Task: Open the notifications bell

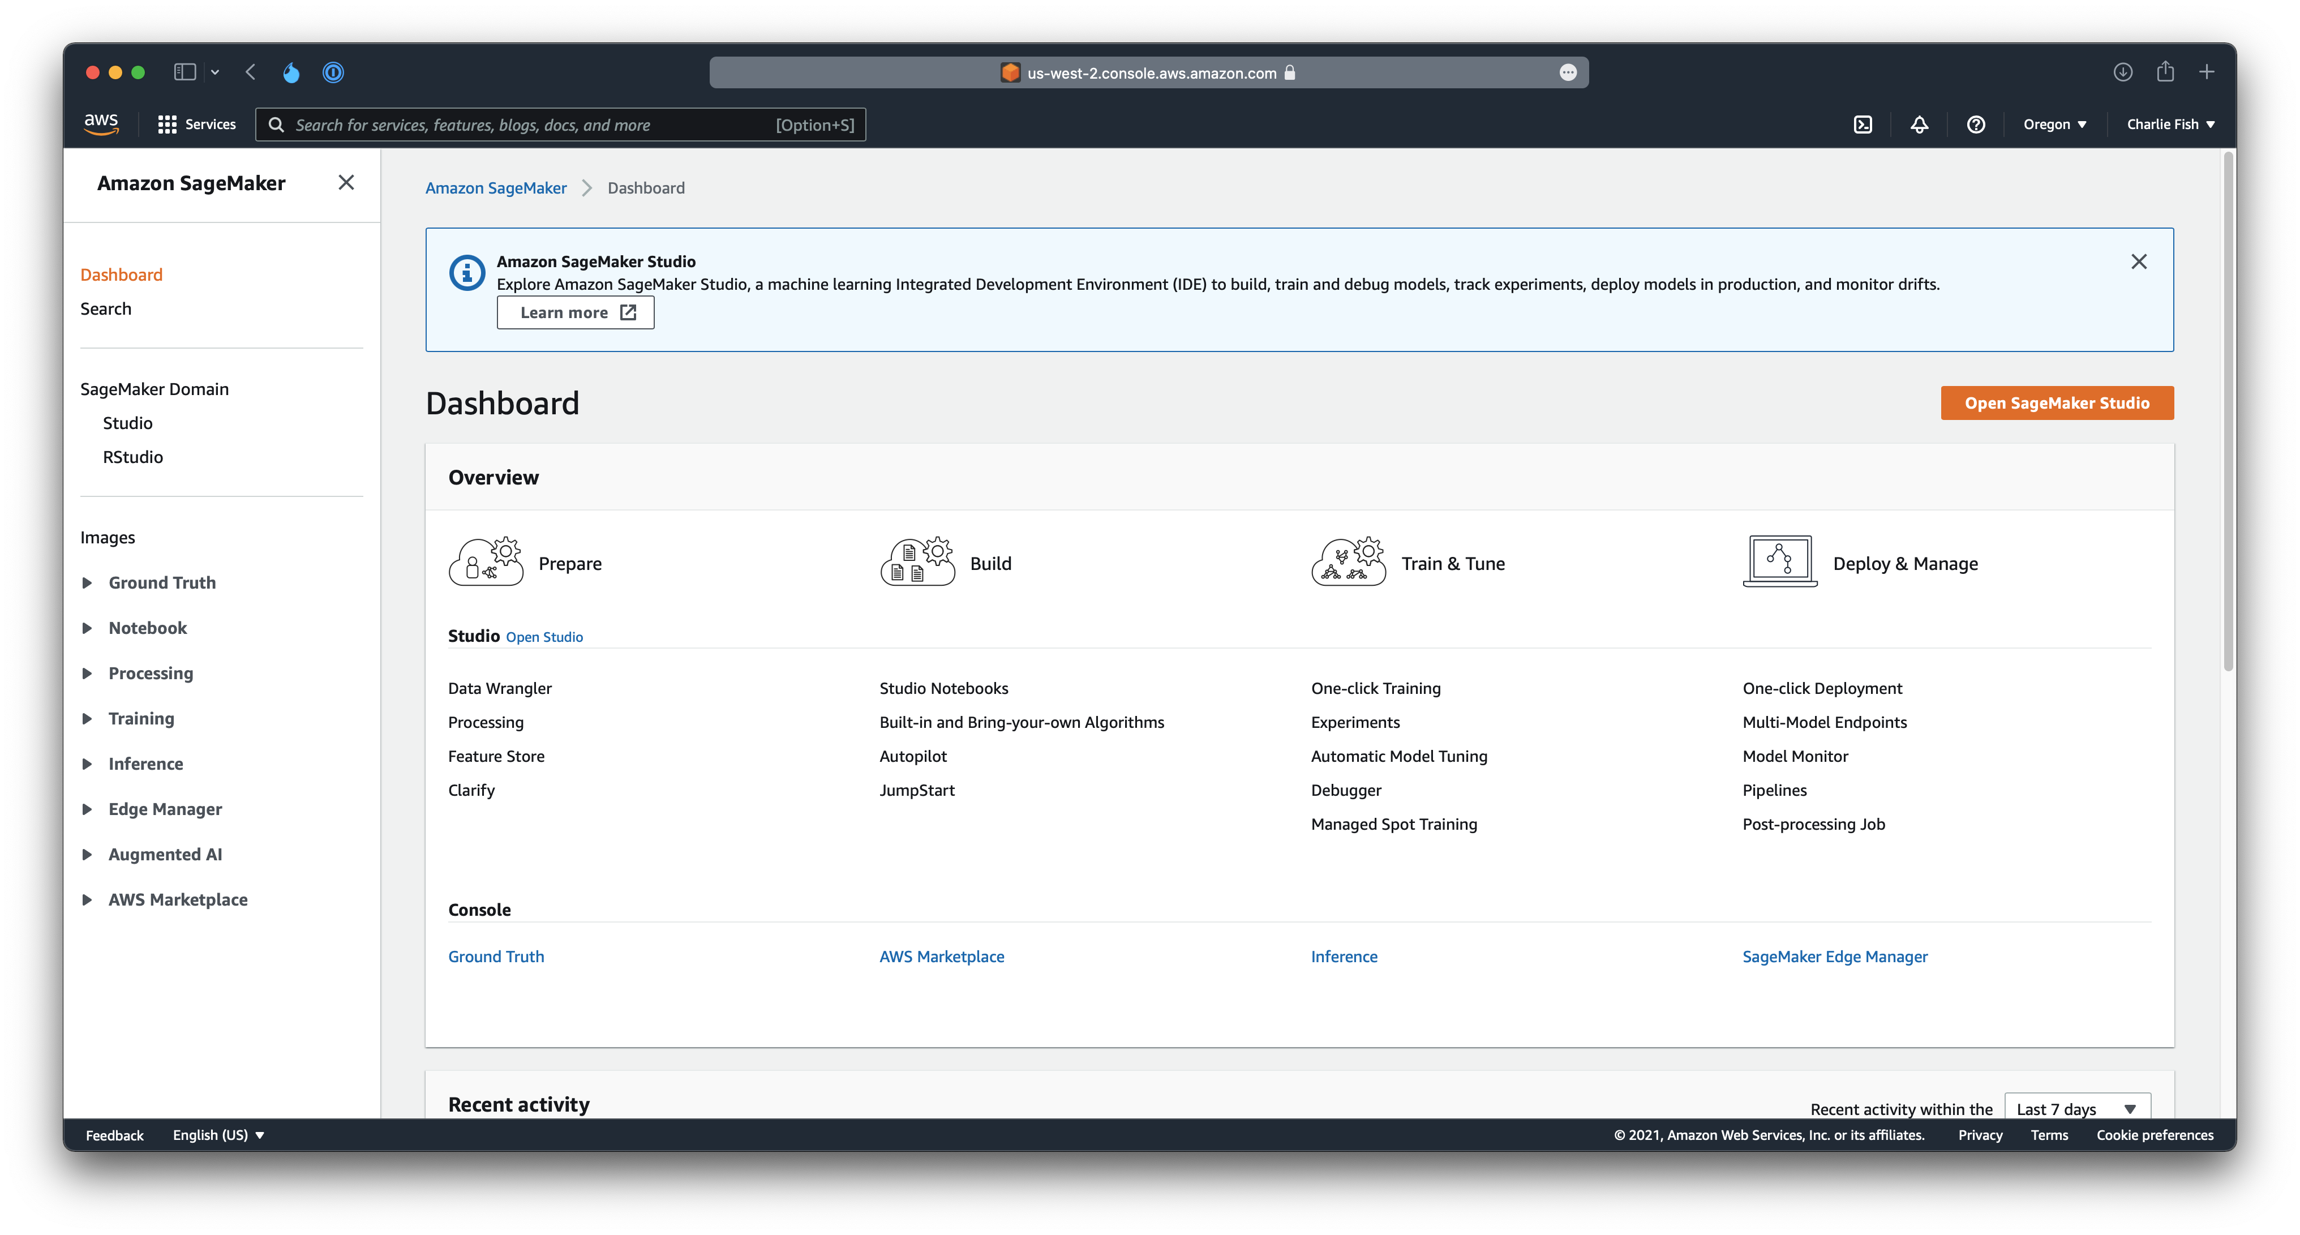Action: pos(1919,124)
